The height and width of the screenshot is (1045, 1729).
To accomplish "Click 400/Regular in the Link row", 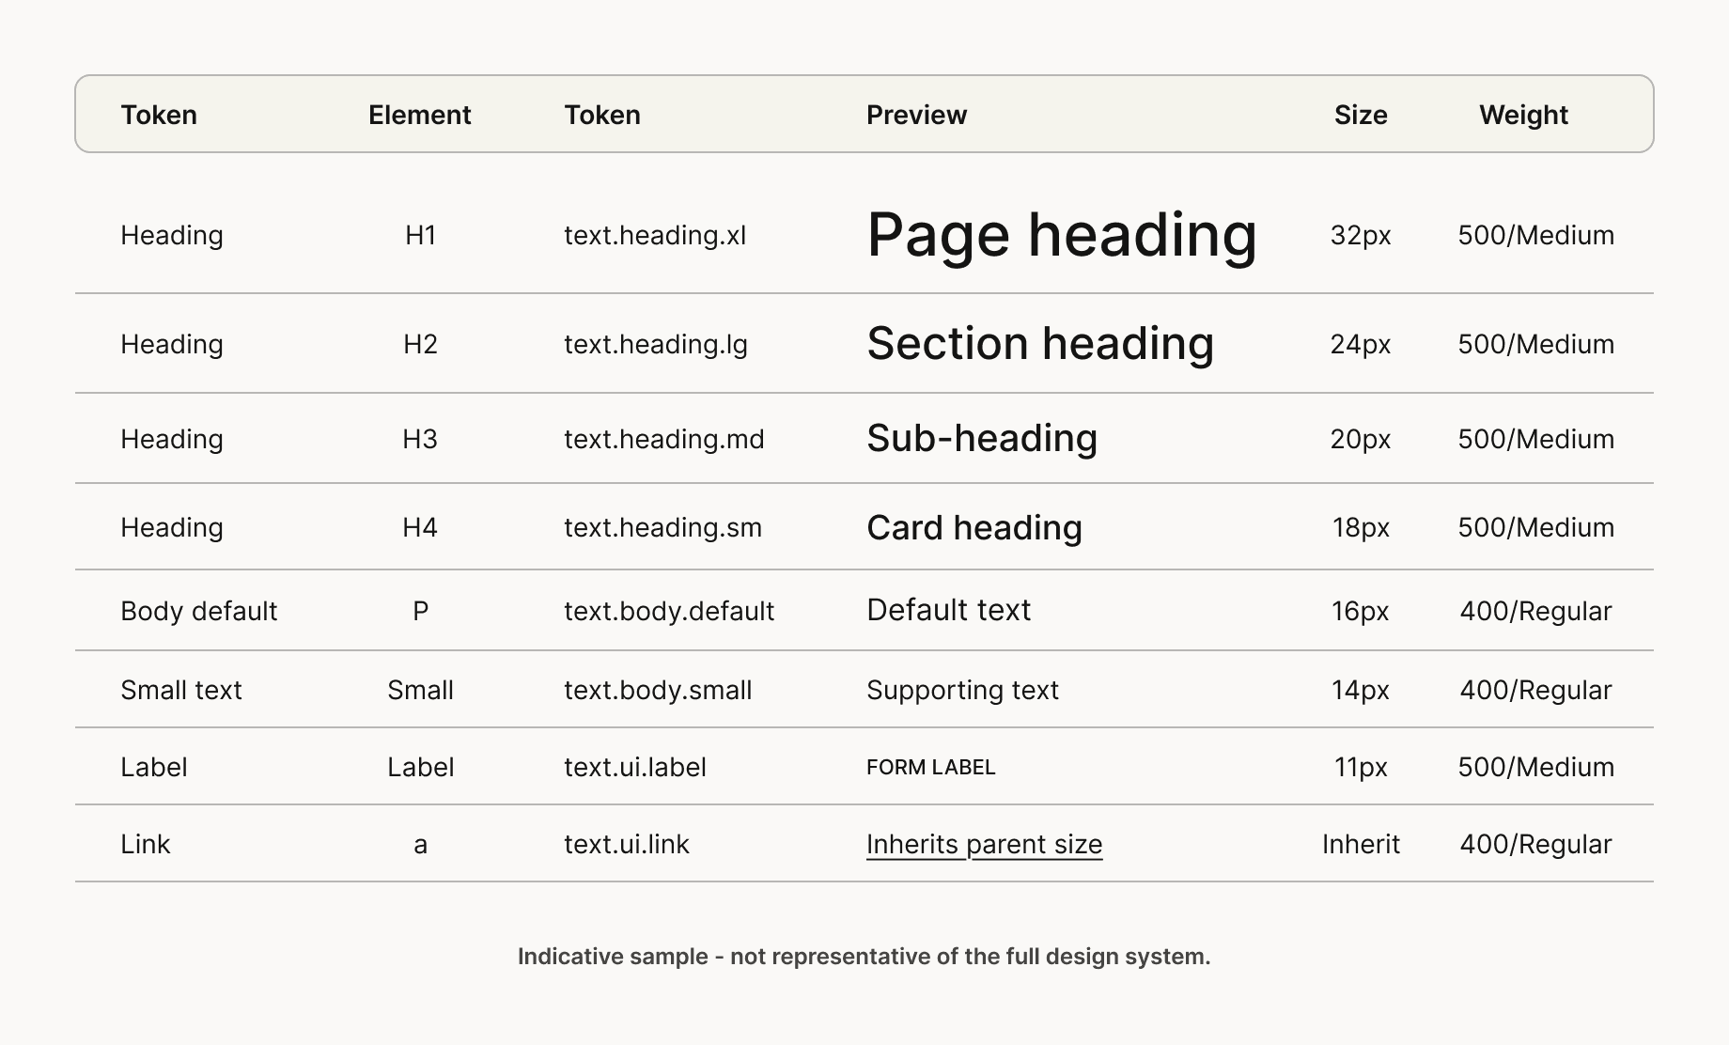I will (1536, 844).
